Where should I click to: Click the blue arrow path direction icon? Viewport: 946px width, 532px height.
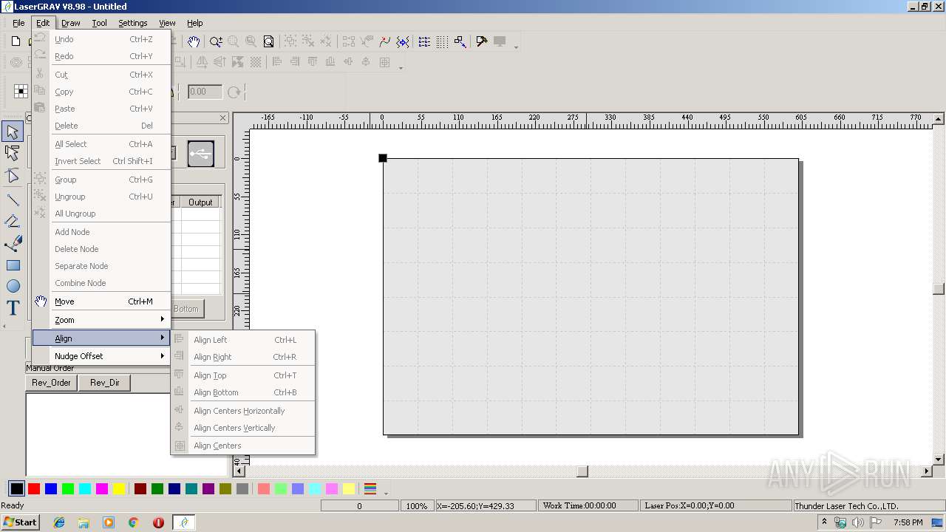[x=403, y=42]
